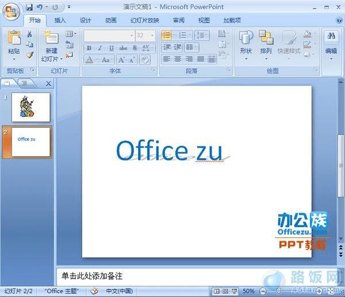
Task: Save the presentation via quick access toolbar
Action: [x=29, y=7]
